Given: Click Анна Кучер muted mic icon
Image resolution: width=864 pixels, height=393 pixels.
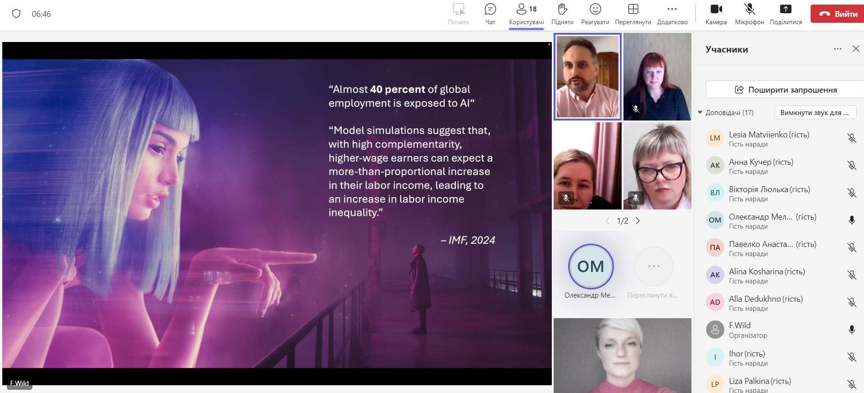Looking at the screenshot, I should (852, 165).
